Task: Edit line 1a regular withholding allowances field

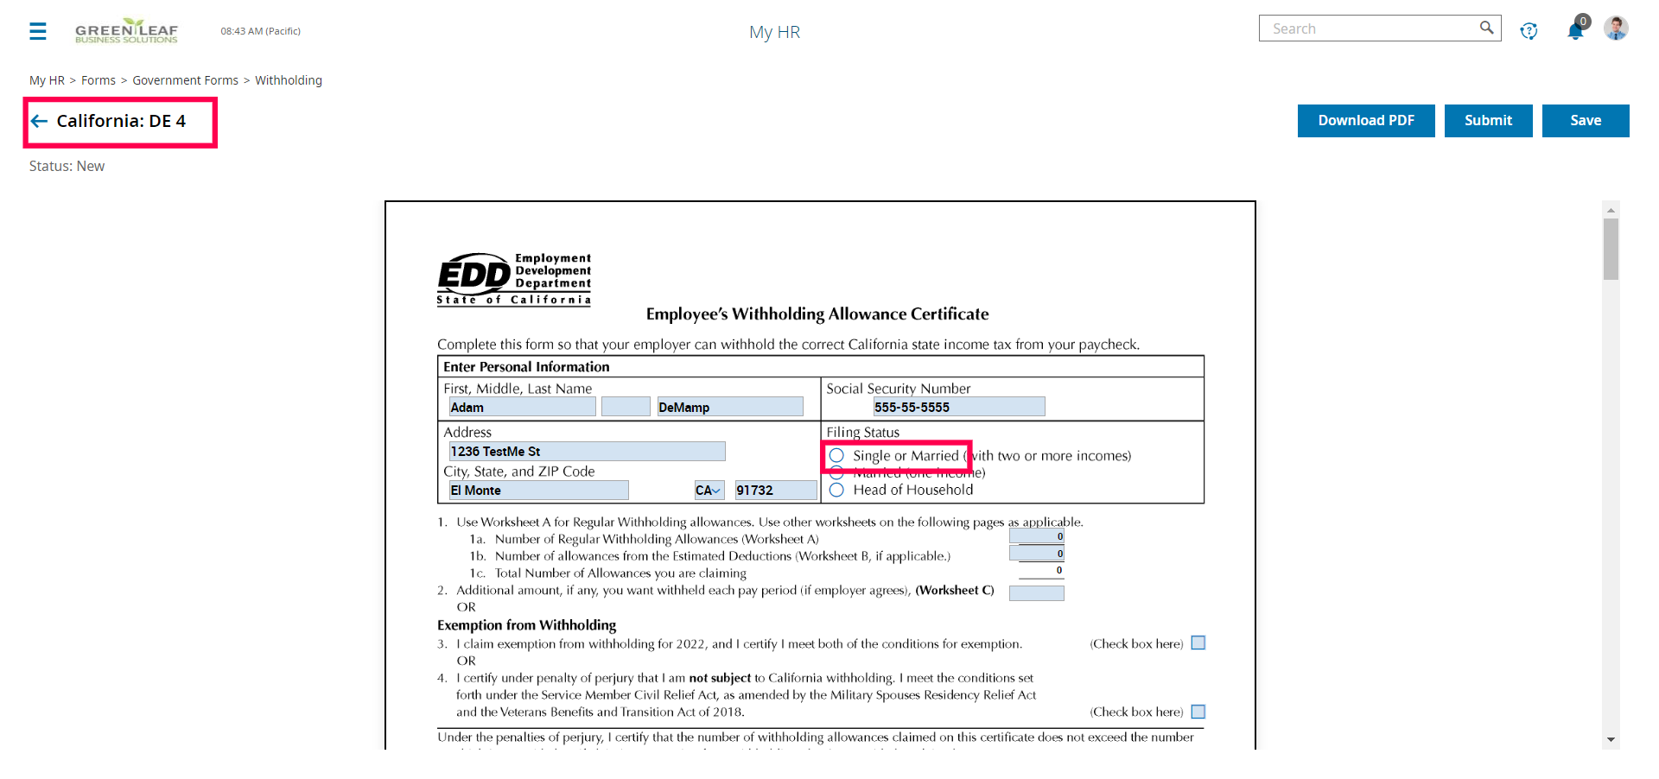Action: pos(1037,536)
